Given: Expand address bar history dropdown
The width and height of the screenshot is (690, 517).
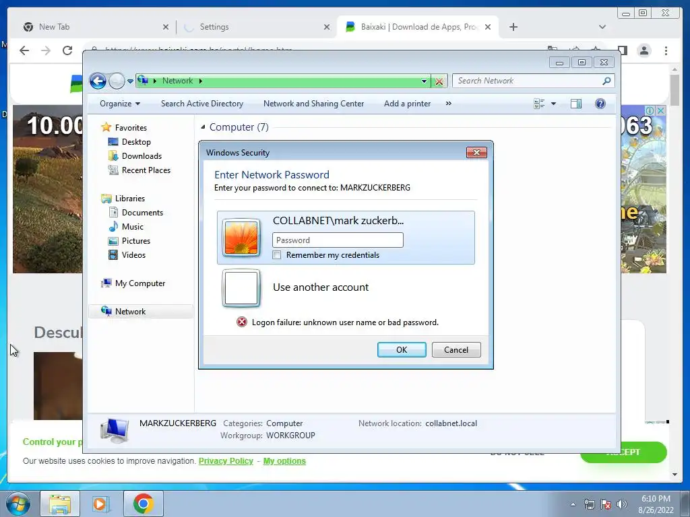Looking at the screenshot, I should click(x=424, y=81).
